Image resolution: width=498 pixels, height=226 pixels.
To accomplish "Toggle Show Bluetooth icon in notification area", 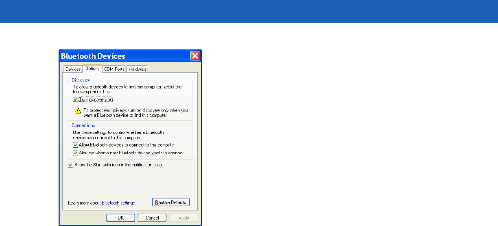I will click(x=71, y=165).
